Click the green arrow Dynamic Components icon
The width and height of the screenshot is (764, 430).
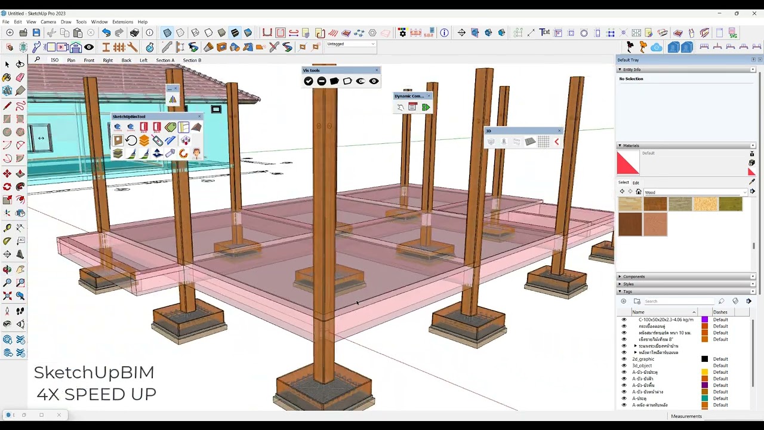[426, 107]
